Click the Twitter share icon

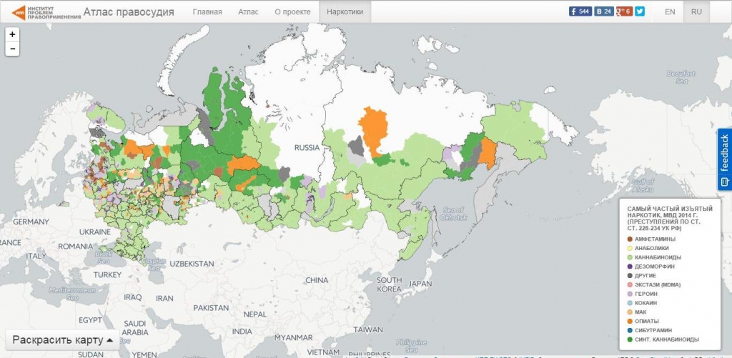point(640,11)
